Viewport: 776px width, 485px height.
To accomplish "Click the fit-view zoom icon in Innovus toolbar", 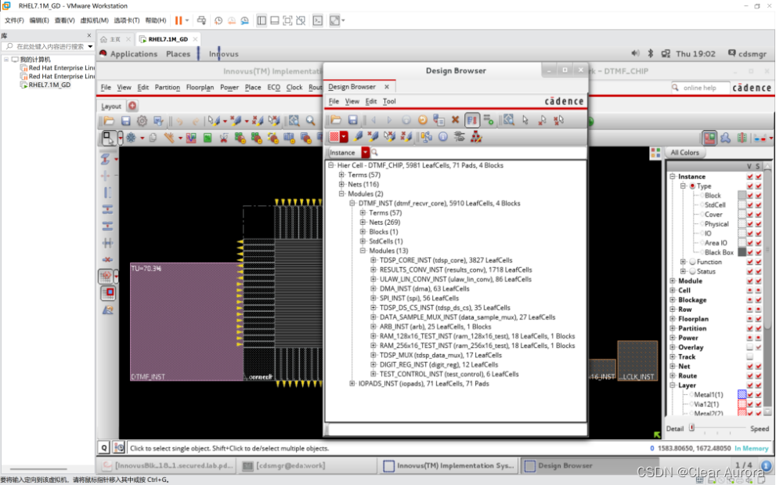I will [x=294, y=121].
